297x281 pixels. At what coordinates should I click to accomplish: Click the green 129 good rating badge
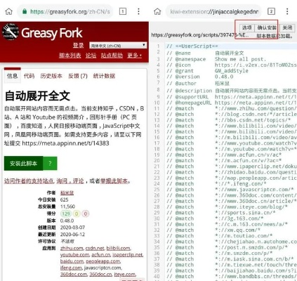(66, 214)
